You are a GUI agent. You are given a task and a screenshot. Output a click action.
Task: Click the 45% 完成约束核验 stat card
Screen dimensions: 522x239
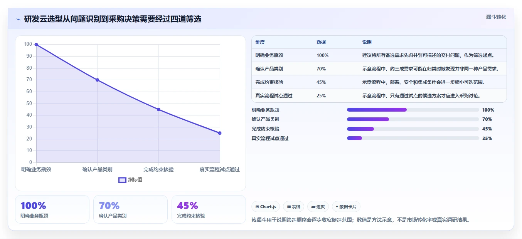[x=209, y=209]
